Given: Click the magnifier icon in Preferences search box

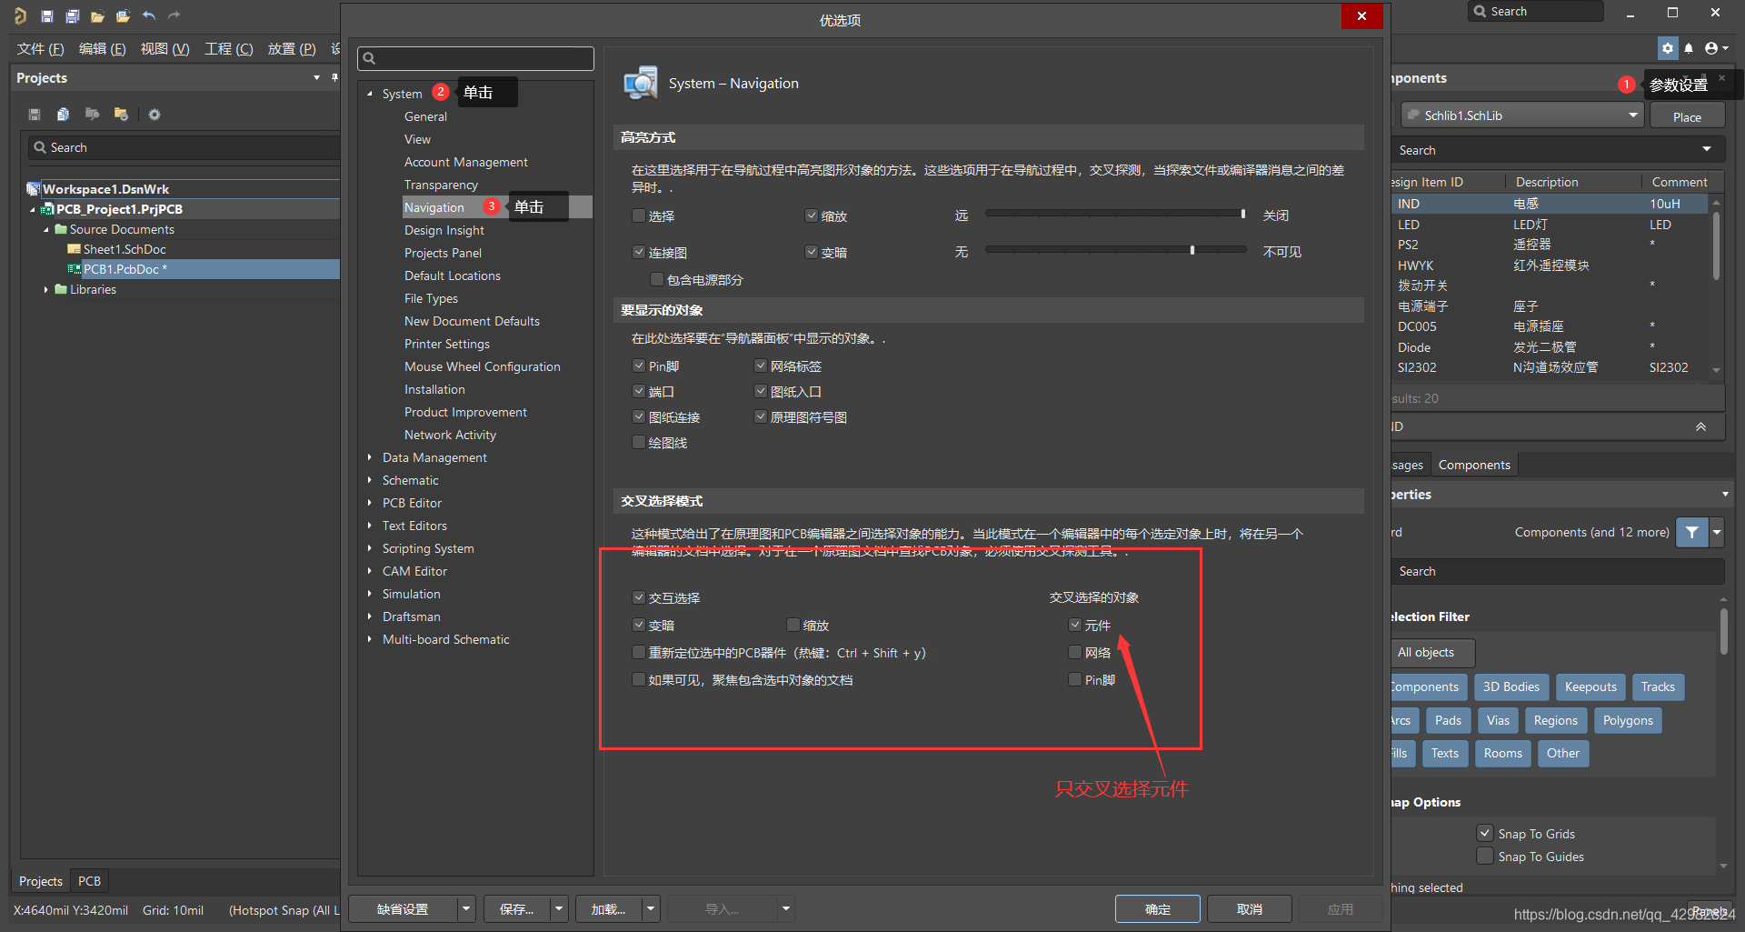Looking at the screenshot, I should point(369,58).
